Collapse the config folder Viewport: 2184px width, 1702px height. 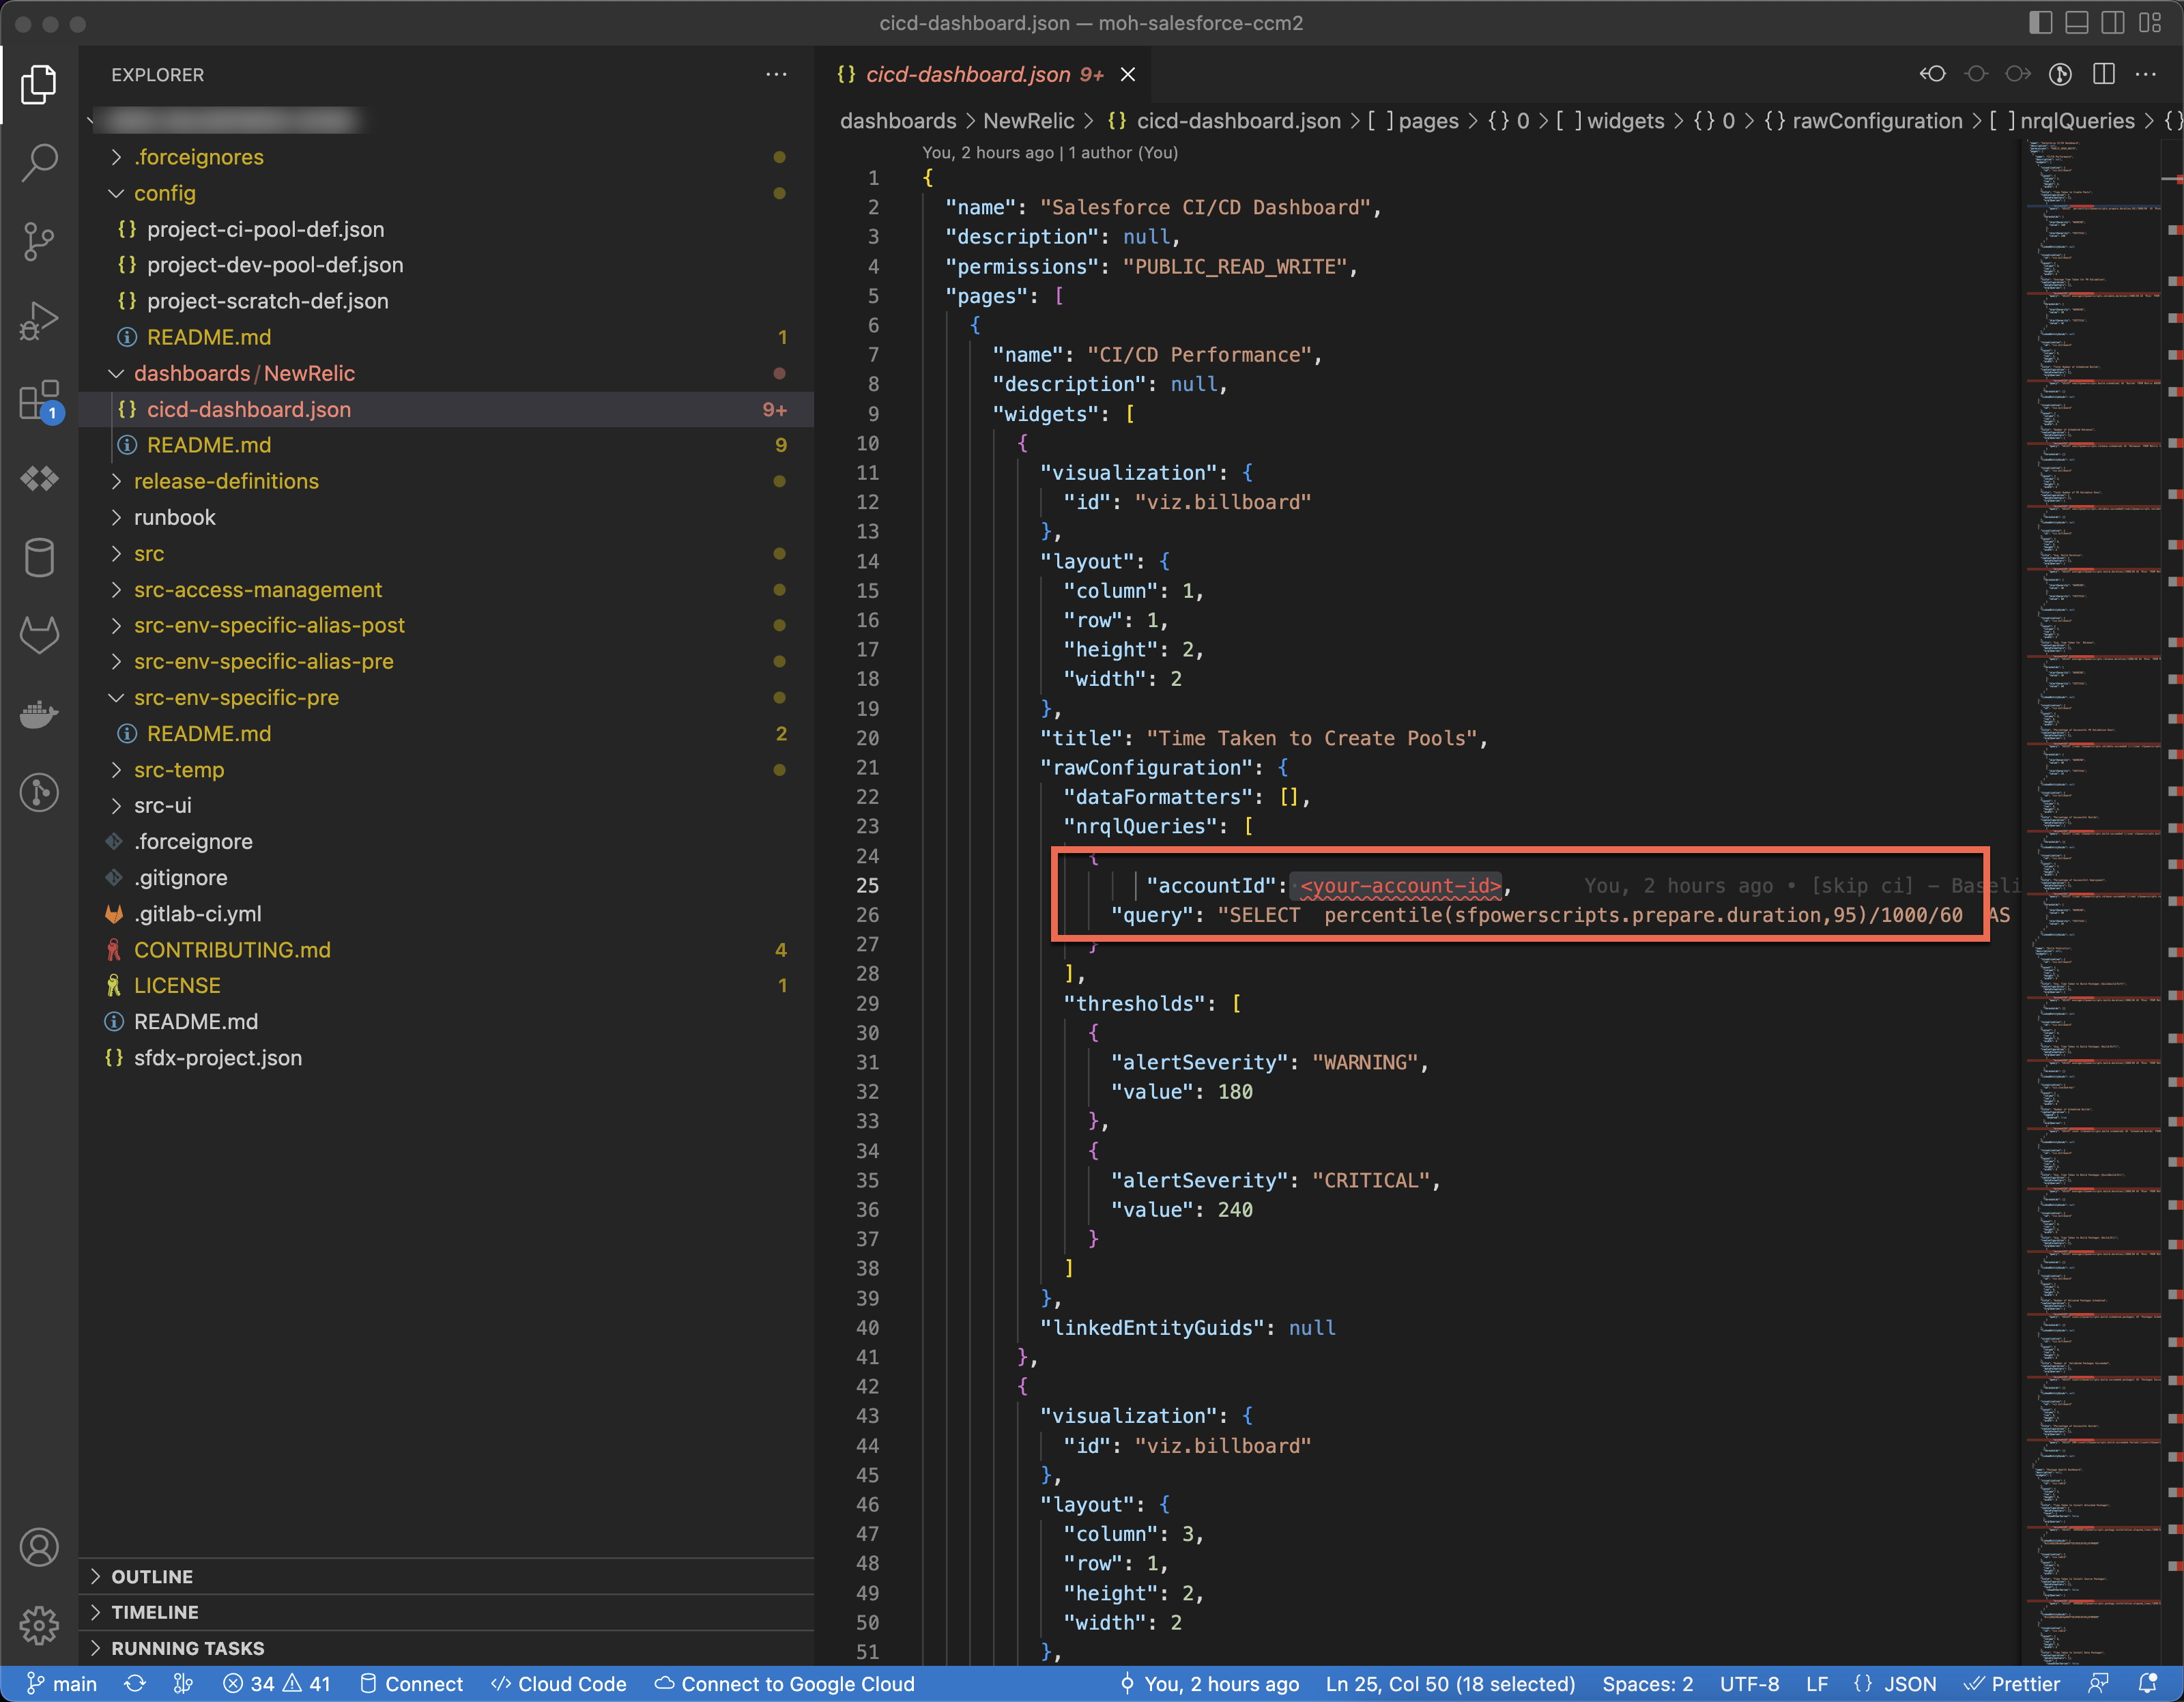coord(446,193)
